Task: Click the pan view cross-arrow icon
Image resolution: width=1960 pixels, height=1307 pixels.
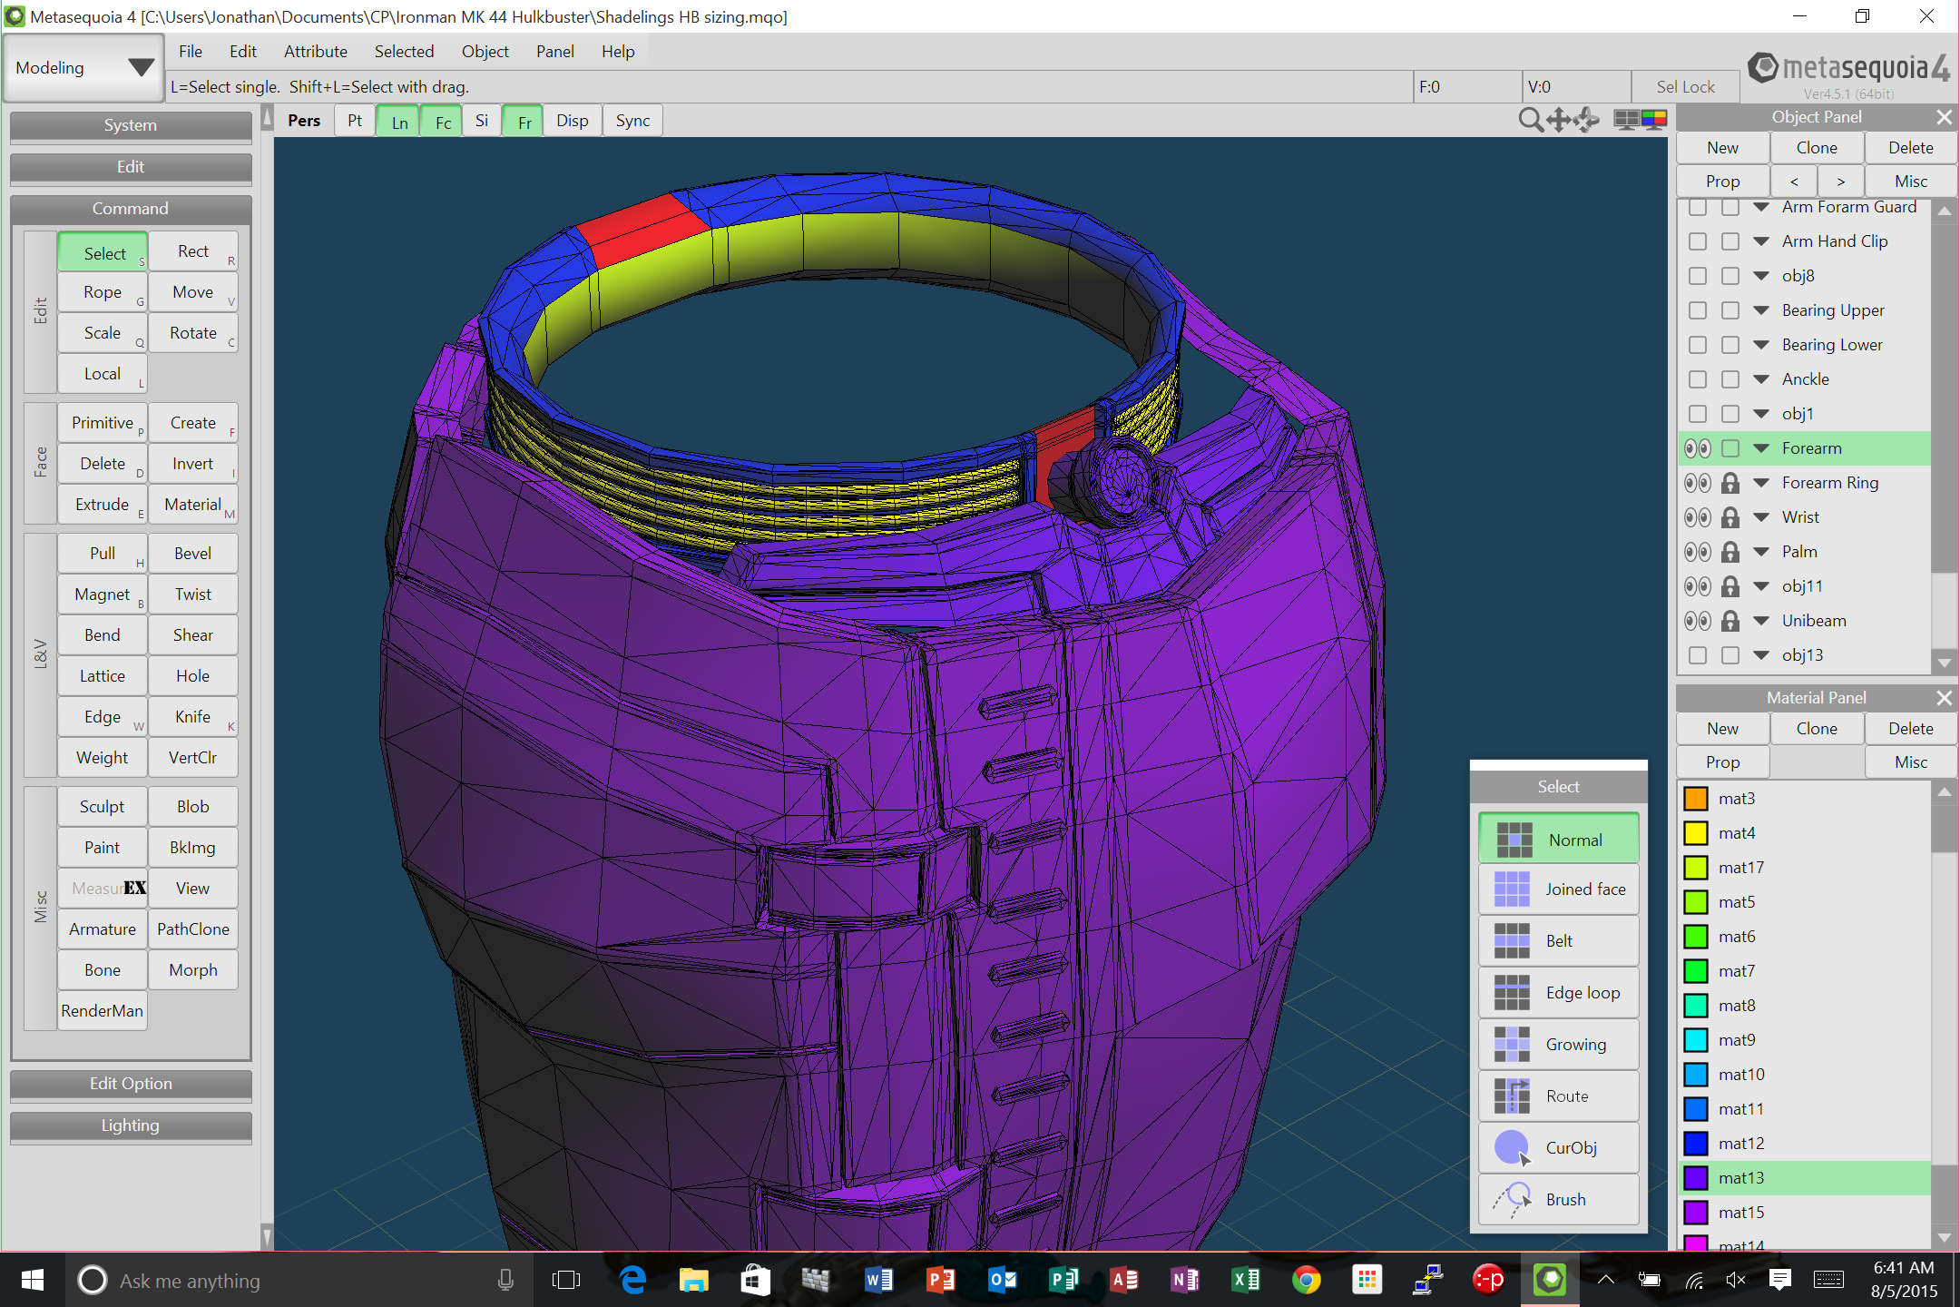Action: click(x=1559, y=120)
